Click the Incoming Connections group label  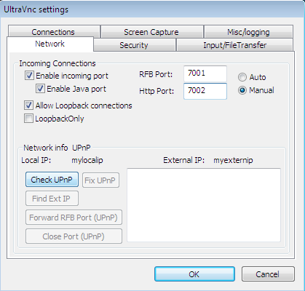(x=58, y=63)
